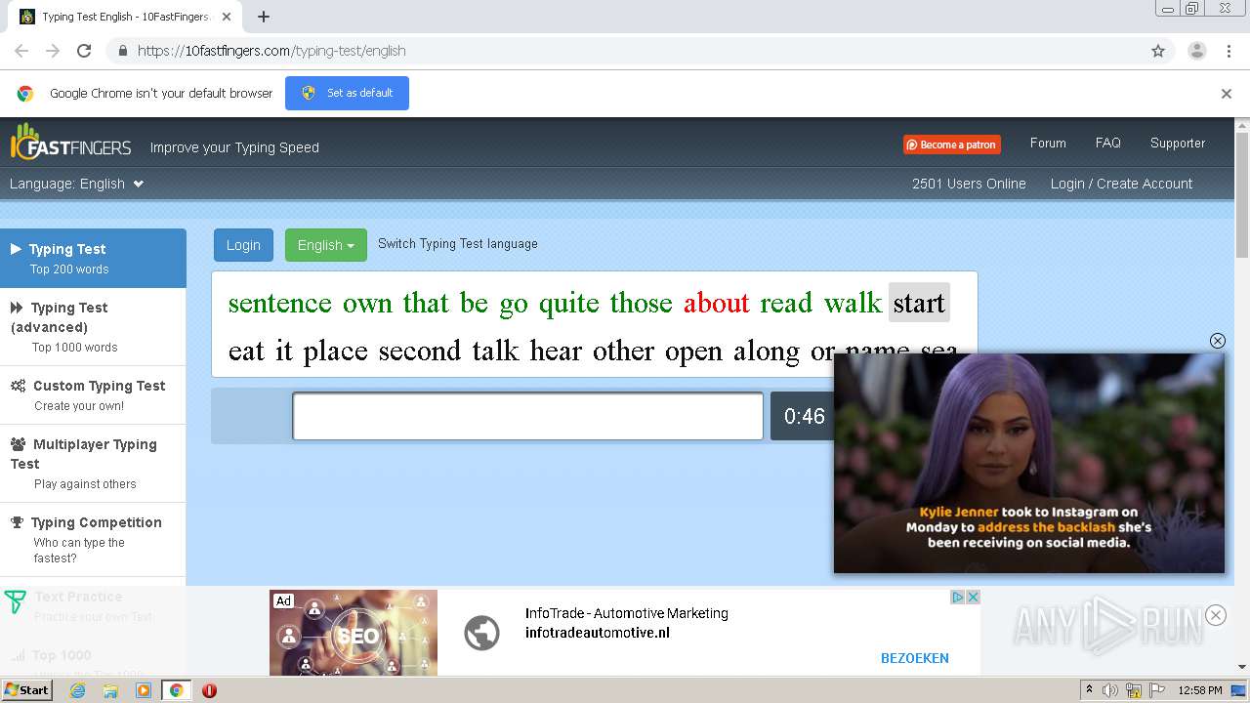Click the red misspelled word "about"
The image size is (1250, 703).
[x=716, y=303]
